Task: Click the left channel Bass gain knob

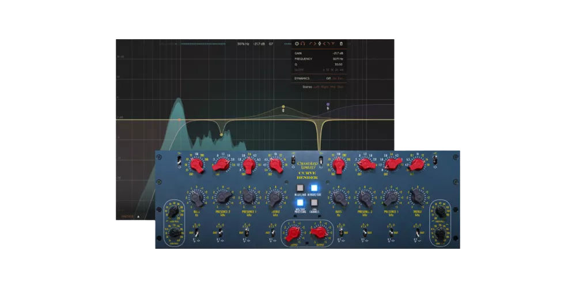Action: pos(196,198)
